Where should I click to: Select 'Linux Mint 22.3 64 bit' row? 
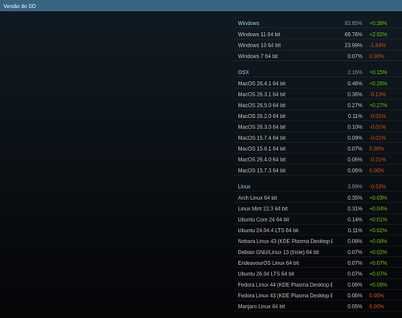click(318, 209)
